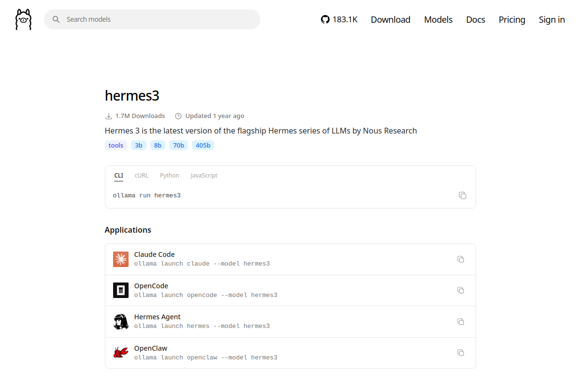The width and height of the screenshot is (580, 387).
Task: Click Sign in
Action: [x=552, y=19]
